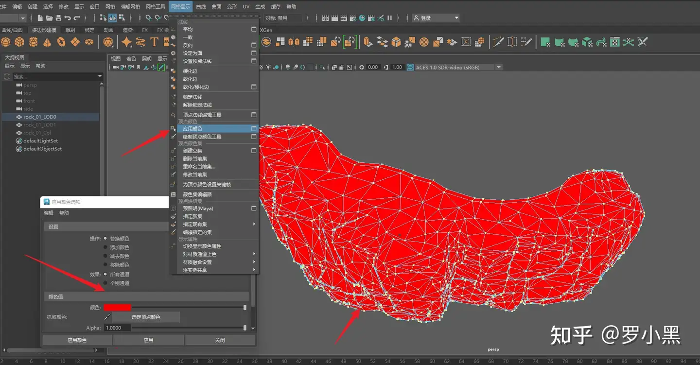700x365 pixels.
Task: Click the polygon plane shelf icon
Action: coord(75,42)
